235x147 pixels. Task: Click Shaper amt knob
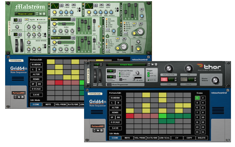coord(113,31)
